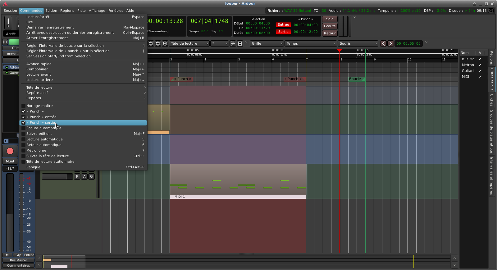Expand the Tête de lecture zoom focus dropdown
This screenshot has width=497, height=270.
pyautogui.click(x=189, y=44)
